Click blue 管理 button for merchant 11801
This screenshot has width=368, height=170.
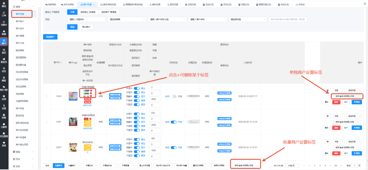(356, 128)
